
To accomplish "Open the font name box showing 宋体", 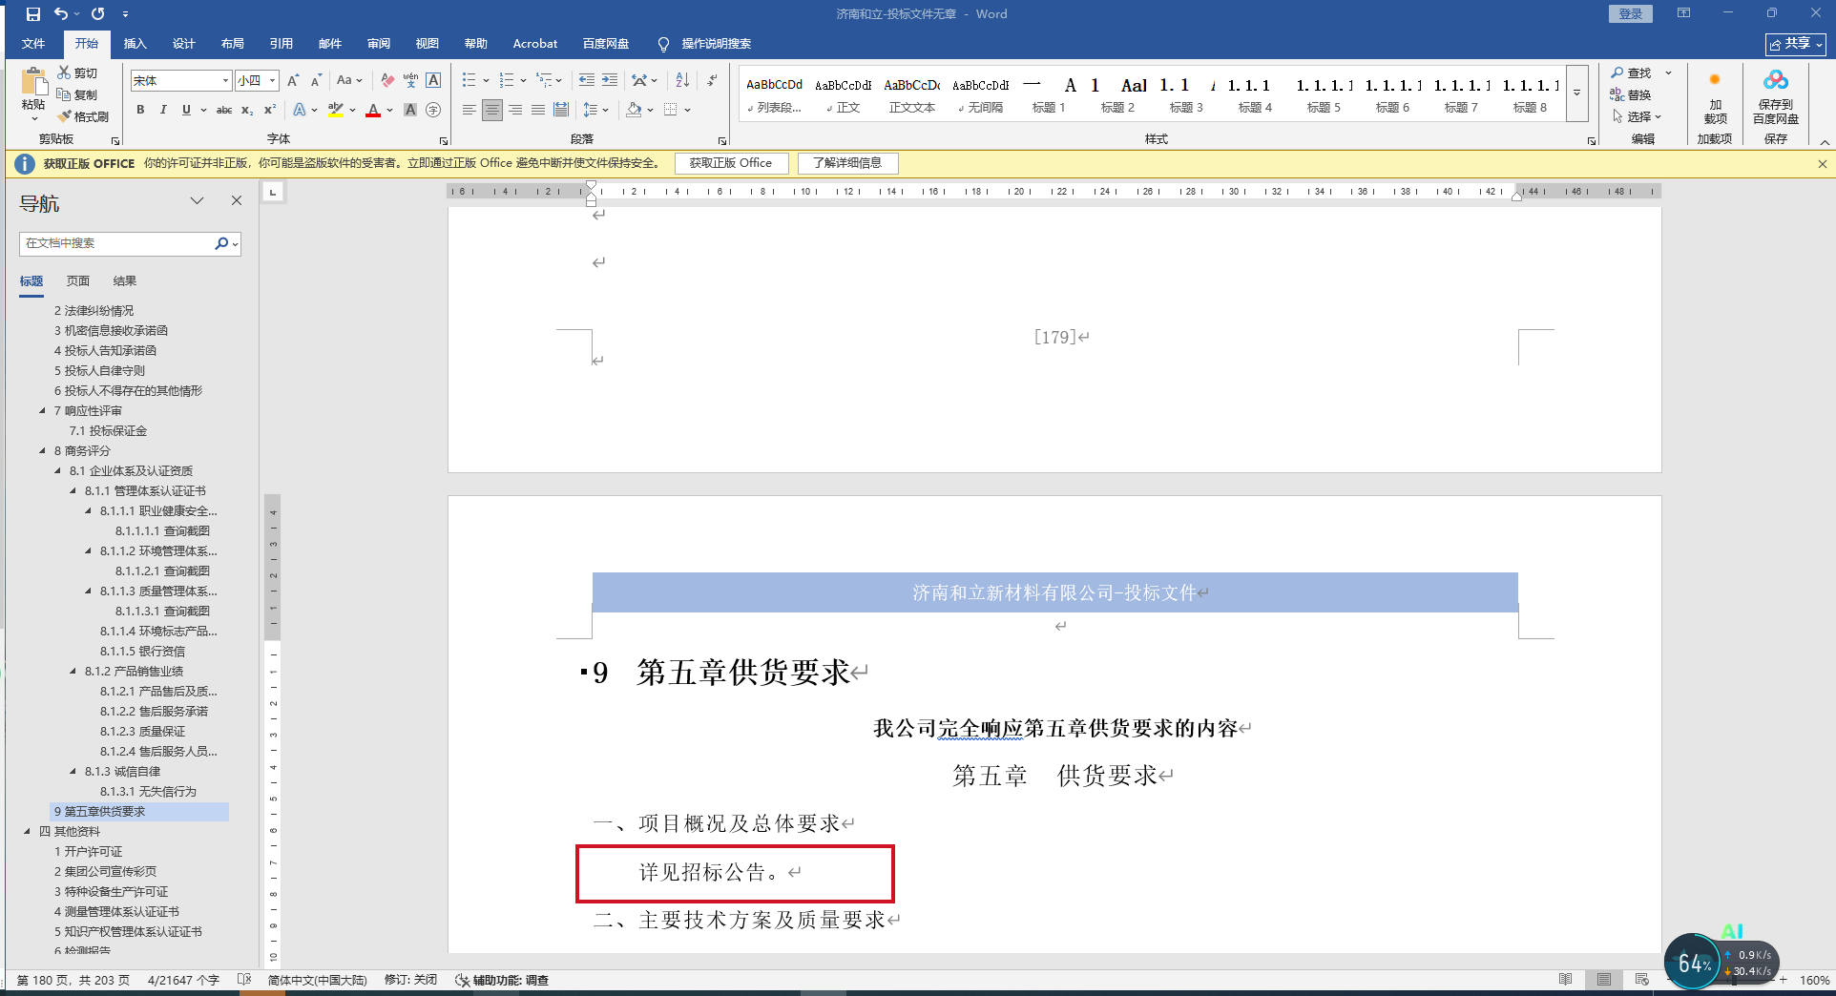I will pos(181,80).
